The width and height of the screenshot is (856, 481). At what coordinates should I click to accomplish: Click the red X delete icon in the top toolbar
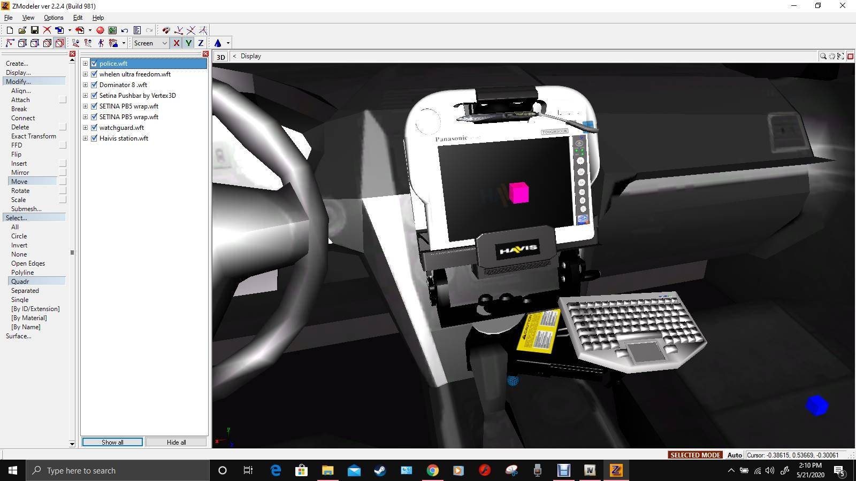pos(47,30)
